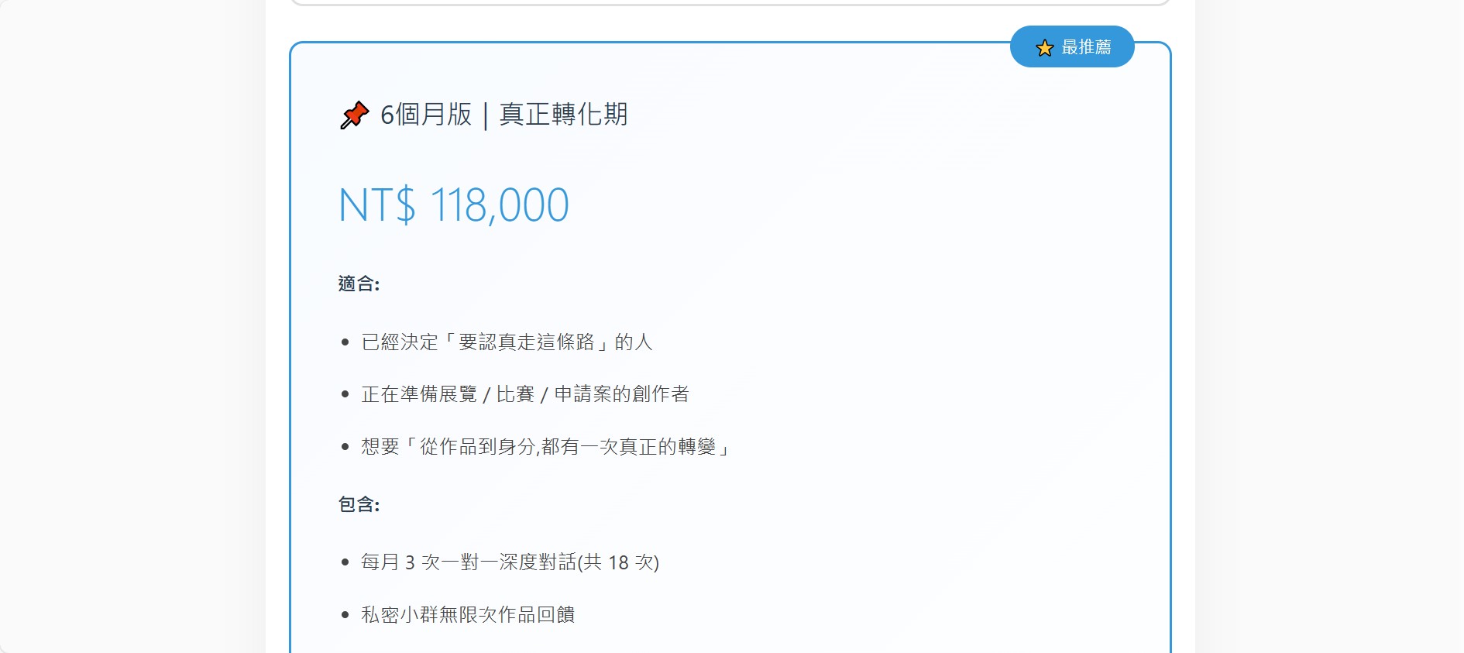This screenshot has height=653, width=1464.
Task: Click the star icon in the 最推薦 badge
Action: tap(1045, 48)
